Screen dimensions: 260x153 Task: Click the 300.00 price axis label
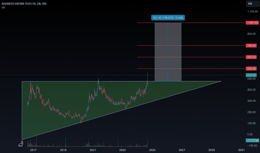coord(252,101)
